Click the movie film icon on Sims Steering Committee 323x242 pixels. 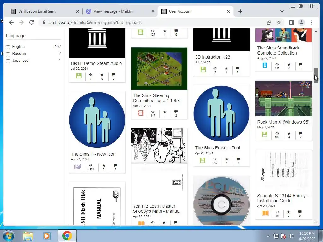tap(140, 113)
